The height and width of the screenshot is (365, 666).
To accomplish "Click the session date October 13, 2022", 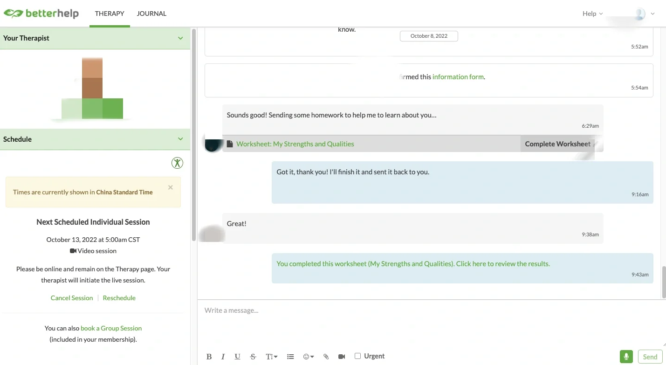I will 93,240.
